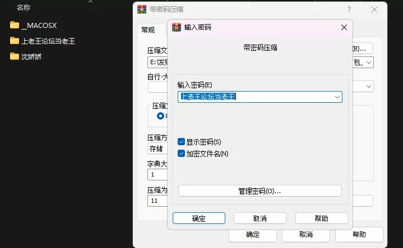
Task: Uncheck the 显示密码(S) checkbox
Action: pos(182,142)
